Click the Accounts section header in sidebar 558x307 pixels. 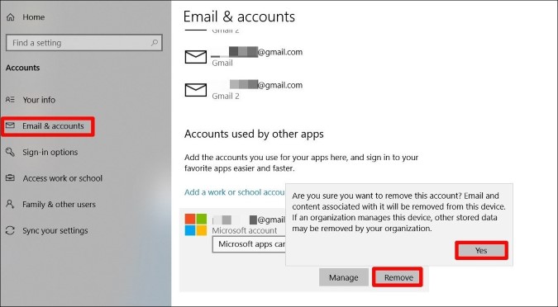[x=23, y=68]
